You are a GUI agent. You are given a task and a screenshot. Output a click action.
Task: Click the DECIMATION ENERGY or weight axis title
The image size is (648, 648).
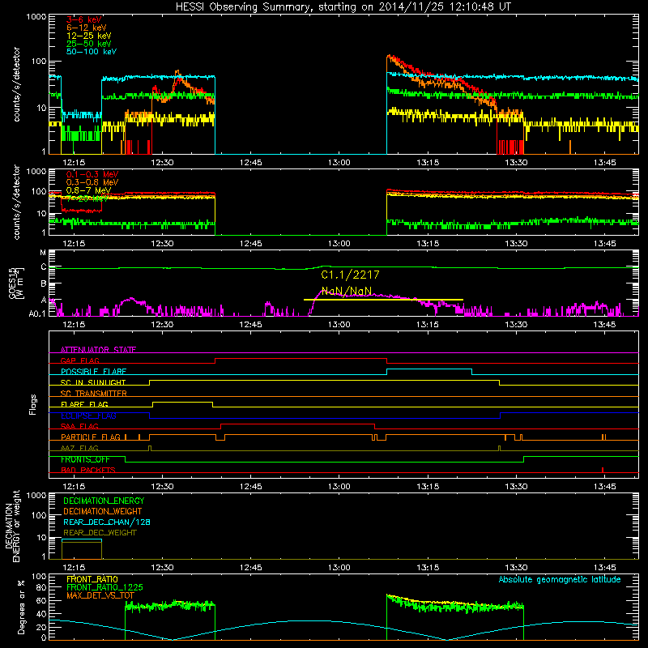pyautogui.click(x=12, y=526)
